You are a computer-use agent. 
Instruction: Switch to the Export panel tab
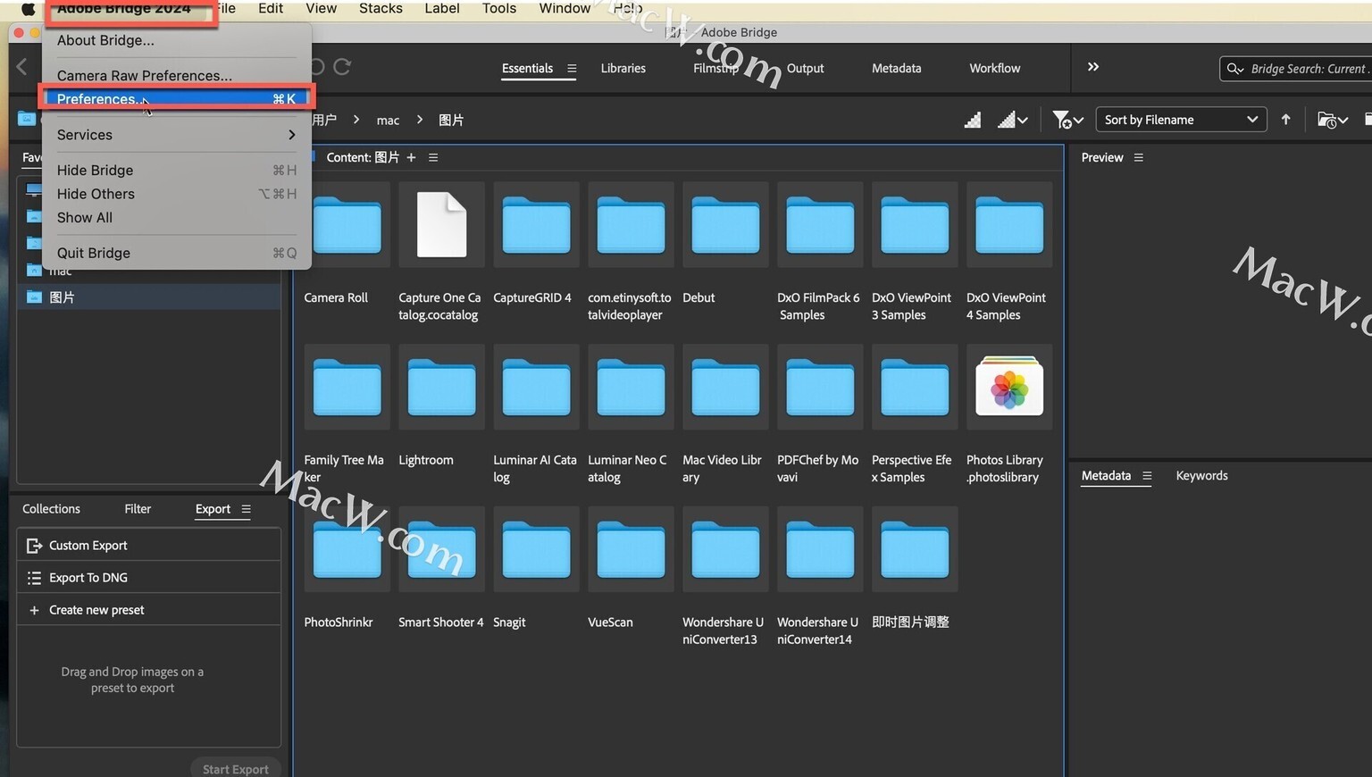point(213,509)
